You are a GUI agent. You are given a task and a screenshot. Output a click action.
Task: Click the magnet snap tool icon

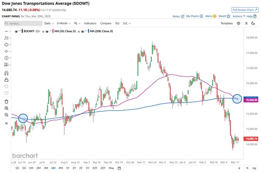pyautogui.click(x=6, y=73)
